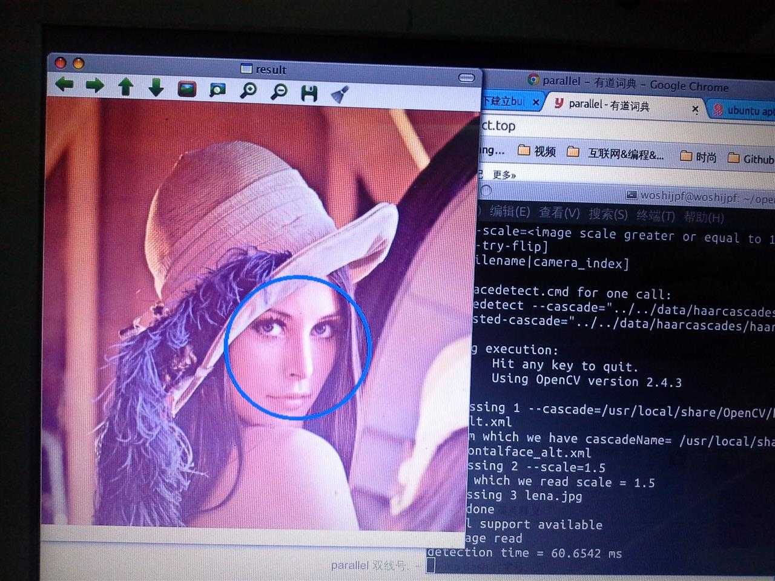Click the '-try-flip]' terminal line
Screen dimensions: 775x581
[x=512, y=246]
